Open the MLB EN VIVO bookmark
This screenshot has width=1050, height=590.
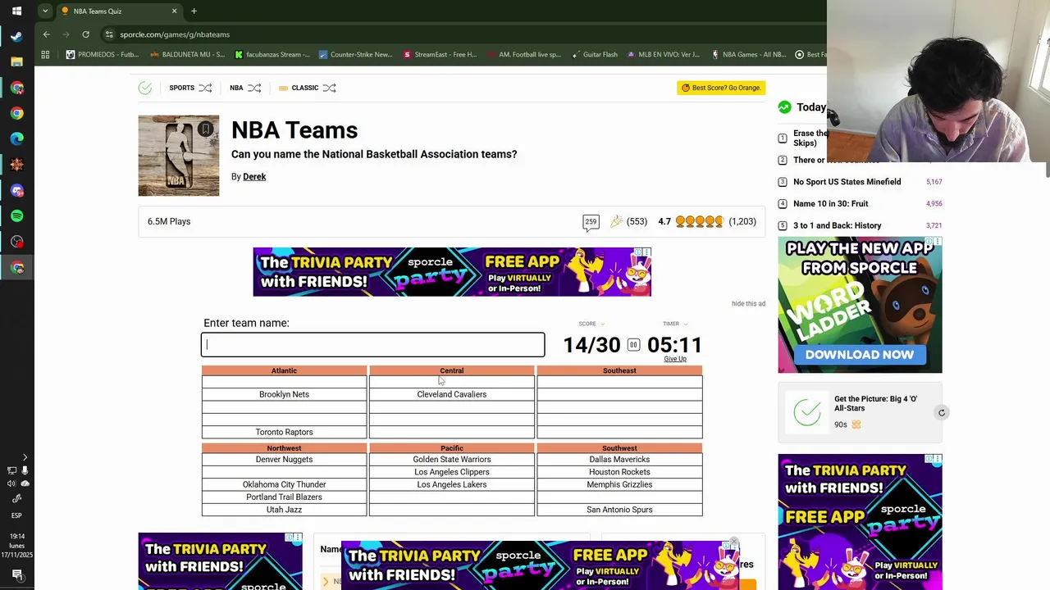[x=664, y=55]
